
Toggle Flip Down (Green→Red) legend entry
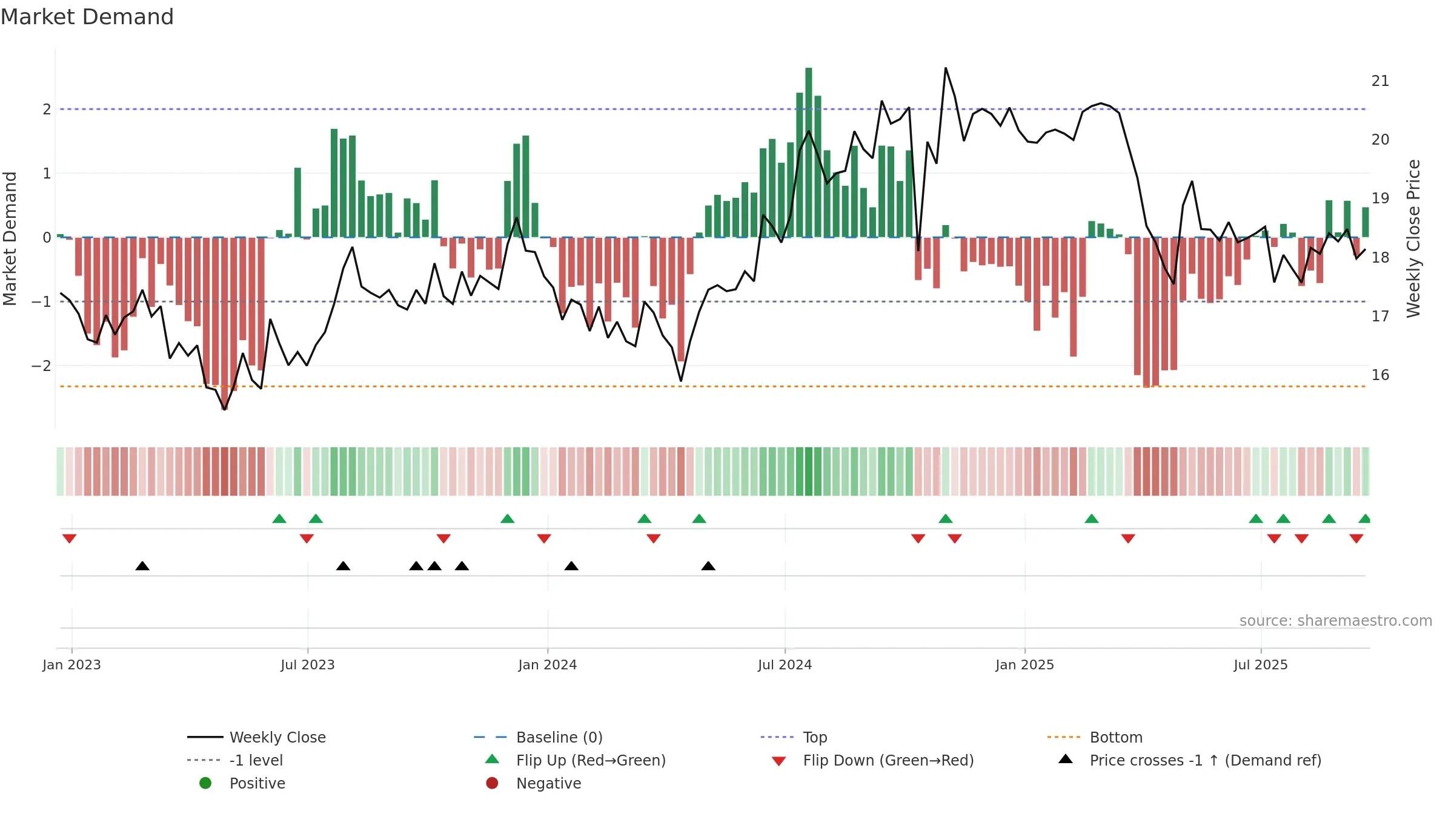872,760
